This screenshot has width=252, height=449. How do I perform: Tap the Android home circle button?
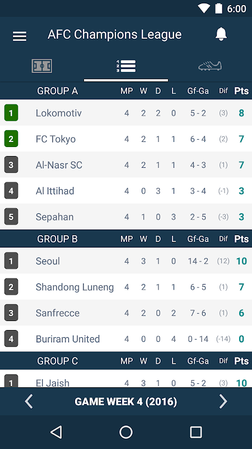(126, 432)
